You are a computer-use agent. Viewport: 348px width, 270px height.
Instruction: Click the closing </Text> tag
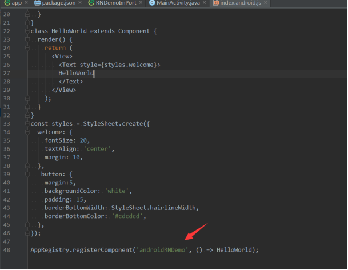coord(71,82)
